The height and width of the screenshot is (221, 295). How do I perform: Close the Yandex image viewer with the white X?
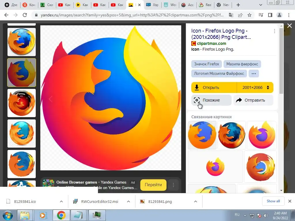(x=290, y=26)
